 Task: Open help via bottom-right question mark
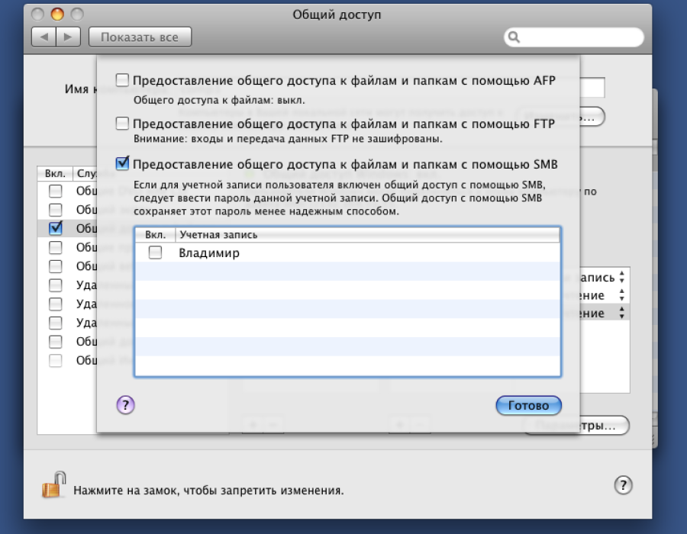pyautogui.click(x=623, y=485)
